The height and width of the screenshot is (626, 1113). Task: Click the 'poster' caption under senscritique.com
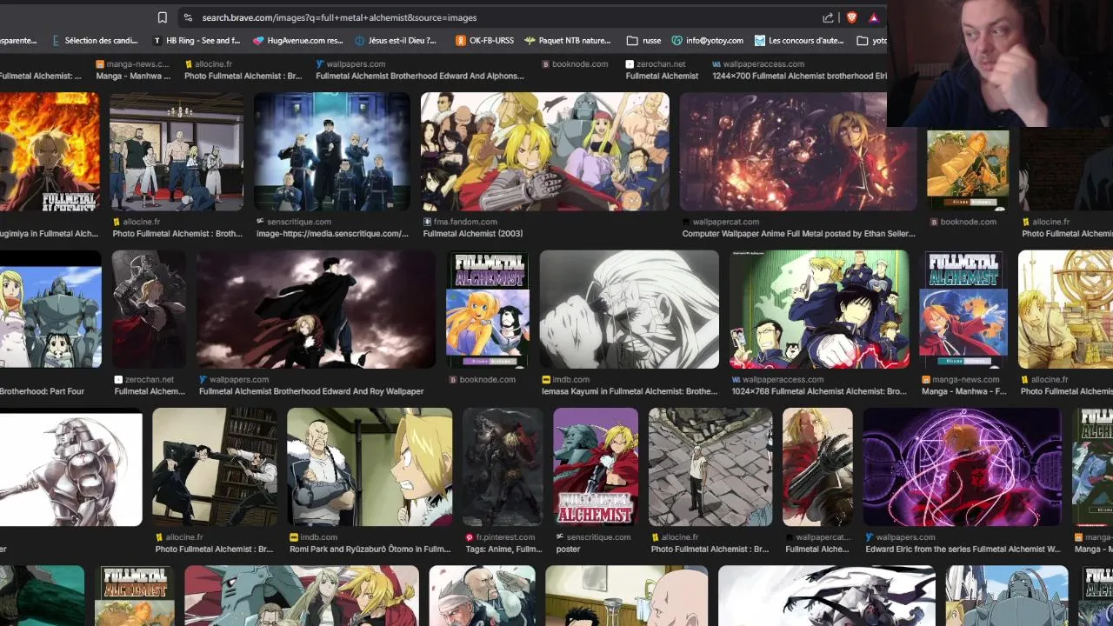click(568, 549)
